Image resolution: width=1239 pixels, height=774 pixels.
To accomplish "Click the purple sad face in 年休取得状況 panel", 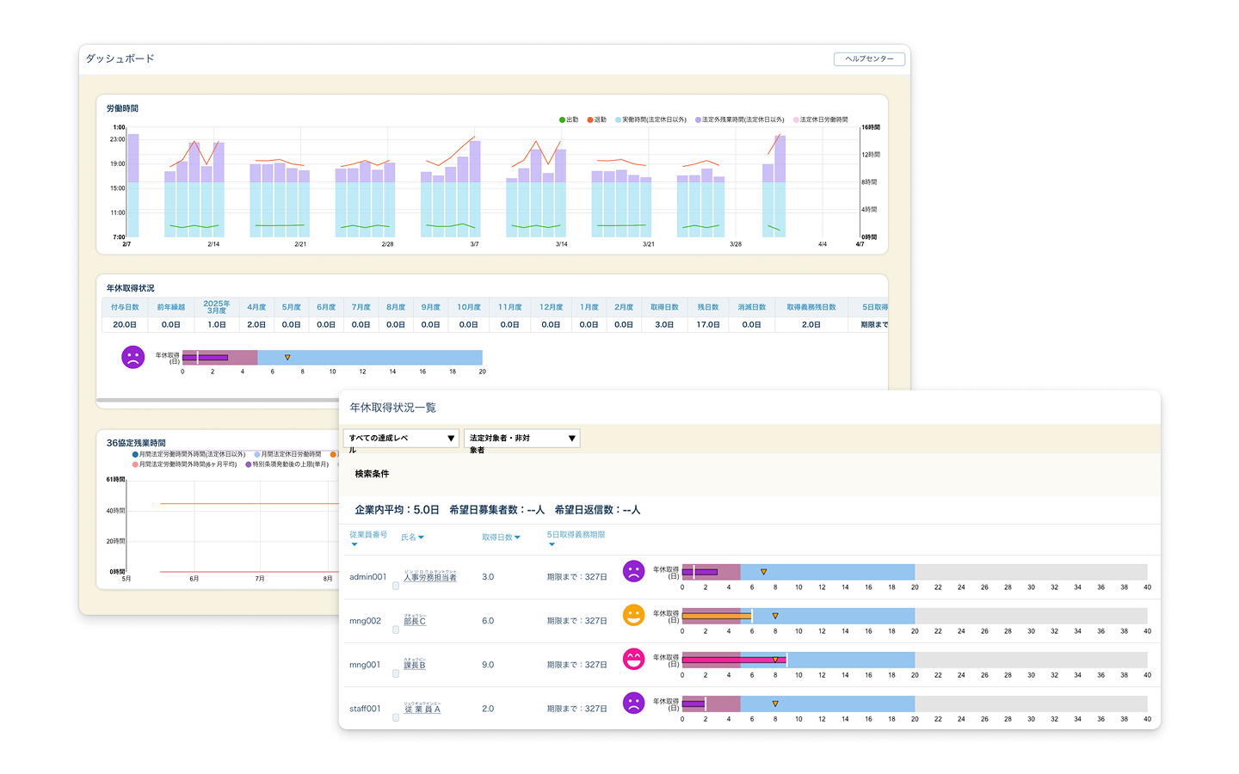I will coord(133,357).
